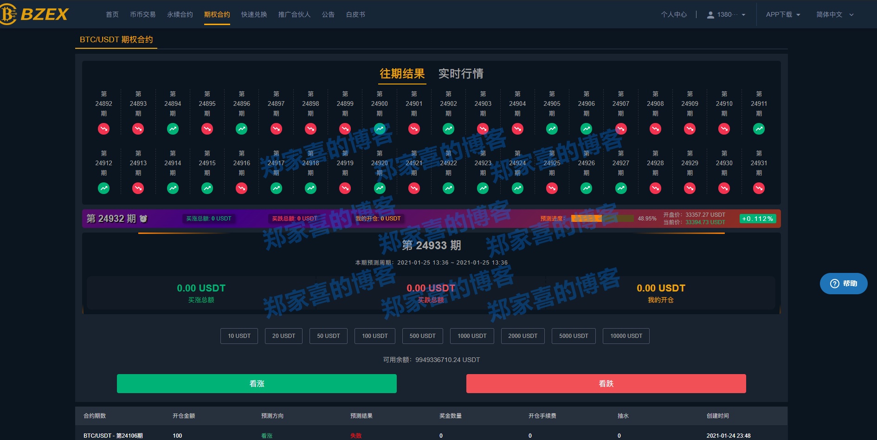877x440 pixels.
Task: Open the 简体中文 language dropdown
Action: (x=834, y=14)
